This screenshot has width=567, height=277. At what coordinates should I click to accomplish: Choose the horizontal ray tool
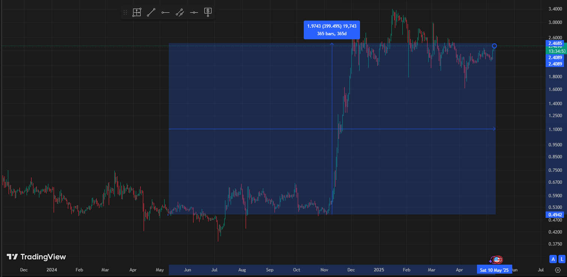point(165,12)
